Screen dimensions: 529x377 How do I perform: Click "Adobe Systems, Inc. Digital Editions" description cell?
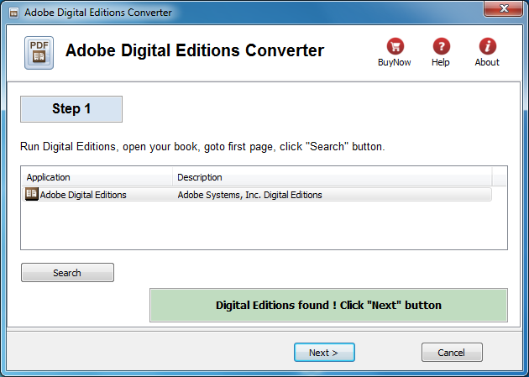coord(249,195)
